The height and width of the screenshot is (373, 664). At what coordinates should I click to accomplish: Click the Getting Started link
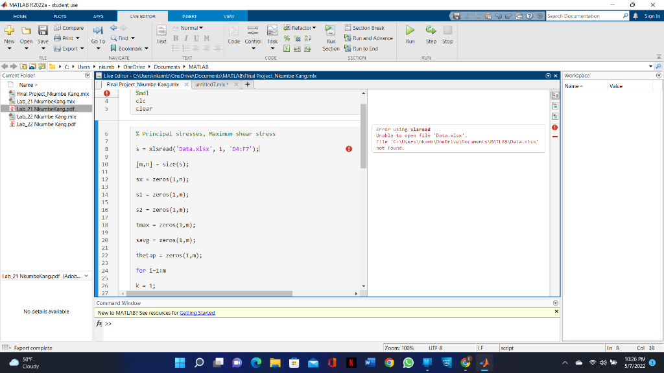(198, 312)
